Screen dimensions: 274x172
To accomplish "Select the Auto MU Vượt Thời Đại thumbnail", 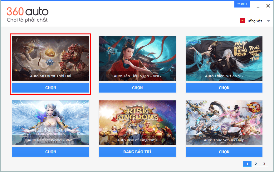I will (x=51, y=59).
